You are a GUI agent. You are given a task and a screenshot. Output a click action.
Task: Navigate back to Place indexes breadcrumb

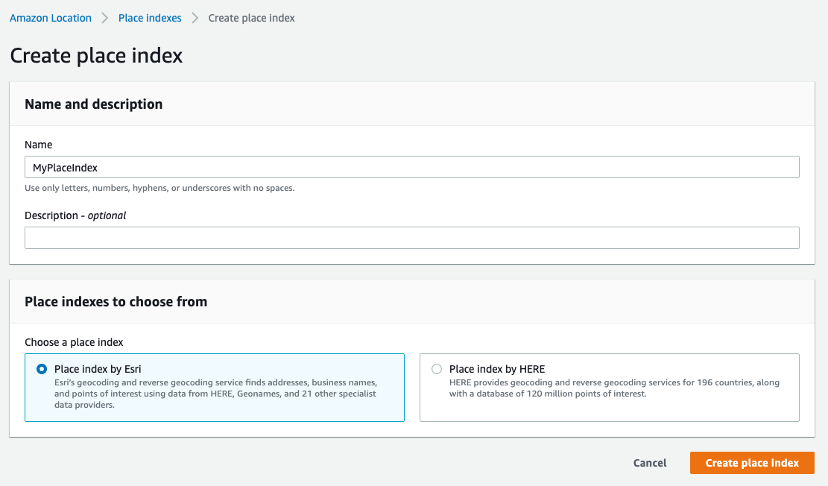pos(150,18)
